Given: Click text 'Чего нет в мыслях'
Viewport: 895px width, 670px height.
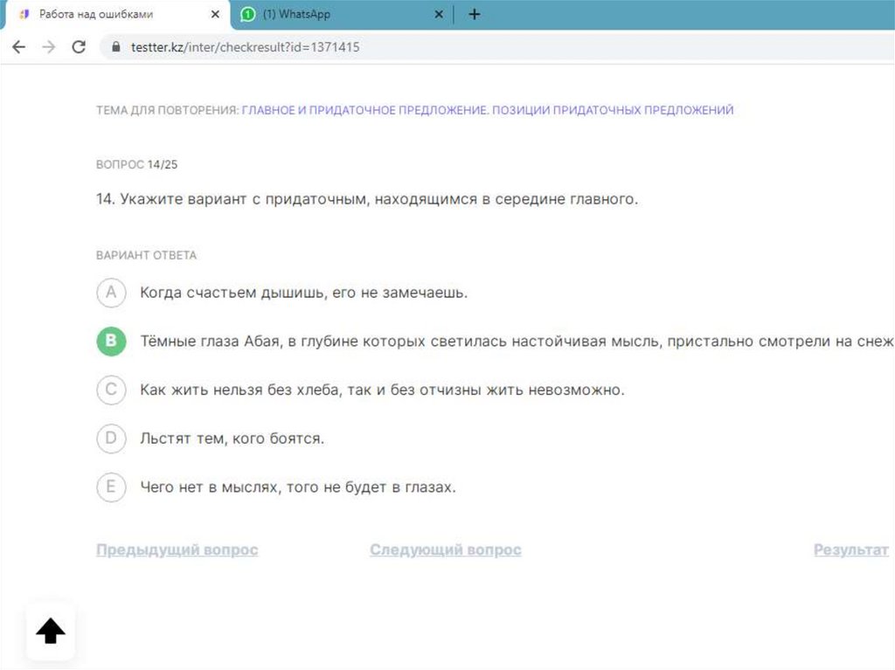Looking at the screenshot, I should click(210, 487).
